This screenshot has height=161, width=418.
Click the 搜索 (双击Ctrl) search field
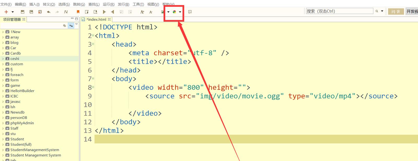click(339, 11)
